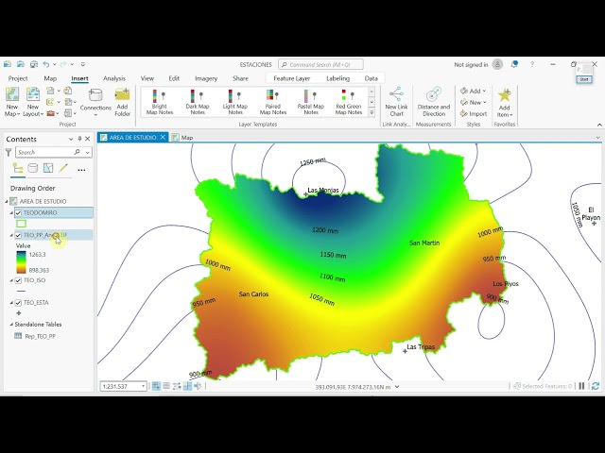The width and height of the screenshot is (605, 453).
Task: Open the Connections tool
Action: click(95, 102)
